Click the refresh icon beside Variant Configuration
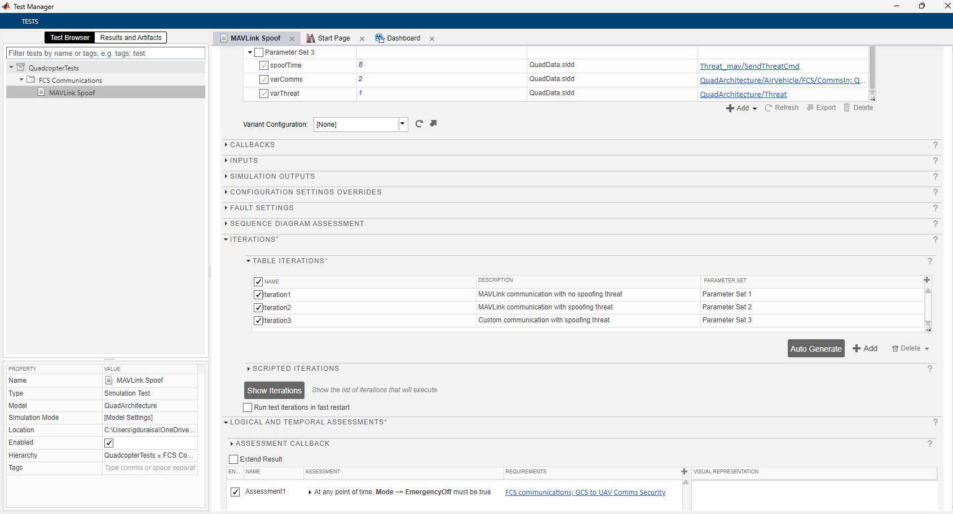Image resolution: width=953 pixels, height=514 pixels. [419, 124]
